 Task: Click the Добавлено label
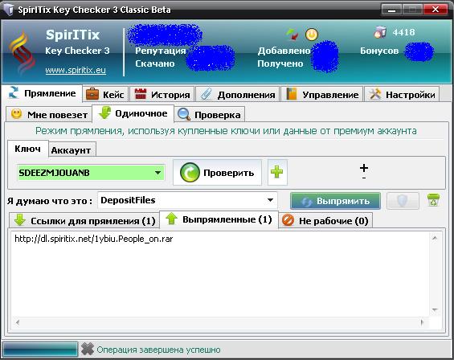point(284,51)
